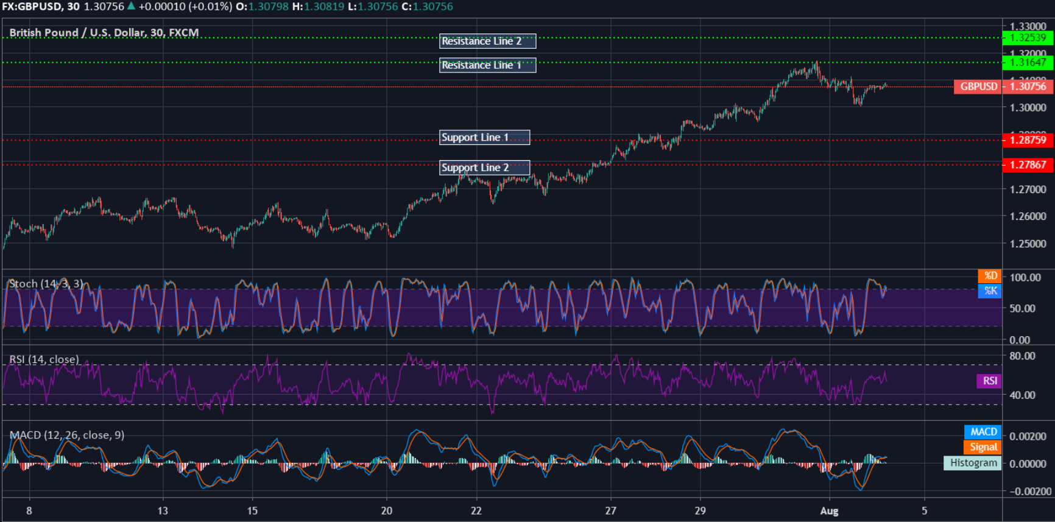The width and height of the screenshot is (1055, 522).
Task: Click the 1.32539 resistance price tag
Action: (x=1028, y=38)
